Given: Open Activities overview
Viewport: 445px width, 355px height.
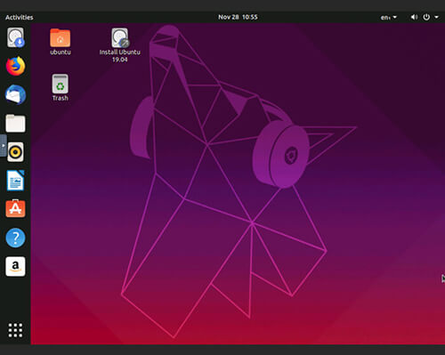Looking at the screenshot, I should (x=20, y=17).
